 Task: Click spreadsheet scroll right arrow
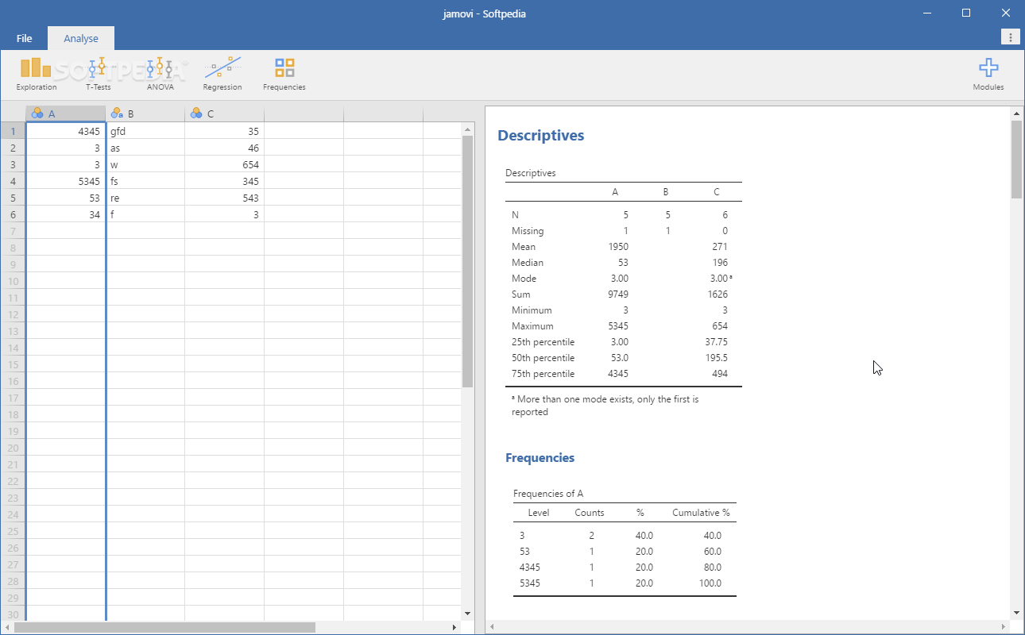[454, 627]
